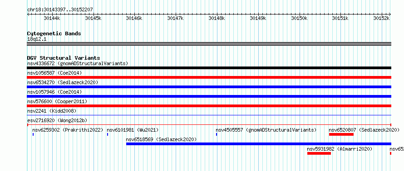Image resolution: width=404 pixels, height=171 pixels.
Task: Click the 30150k ruler label
Action: coord(300,18)
